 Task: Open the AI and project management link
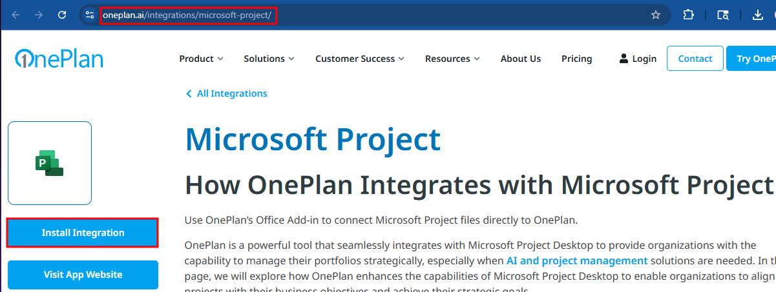[x=577, y=260]
